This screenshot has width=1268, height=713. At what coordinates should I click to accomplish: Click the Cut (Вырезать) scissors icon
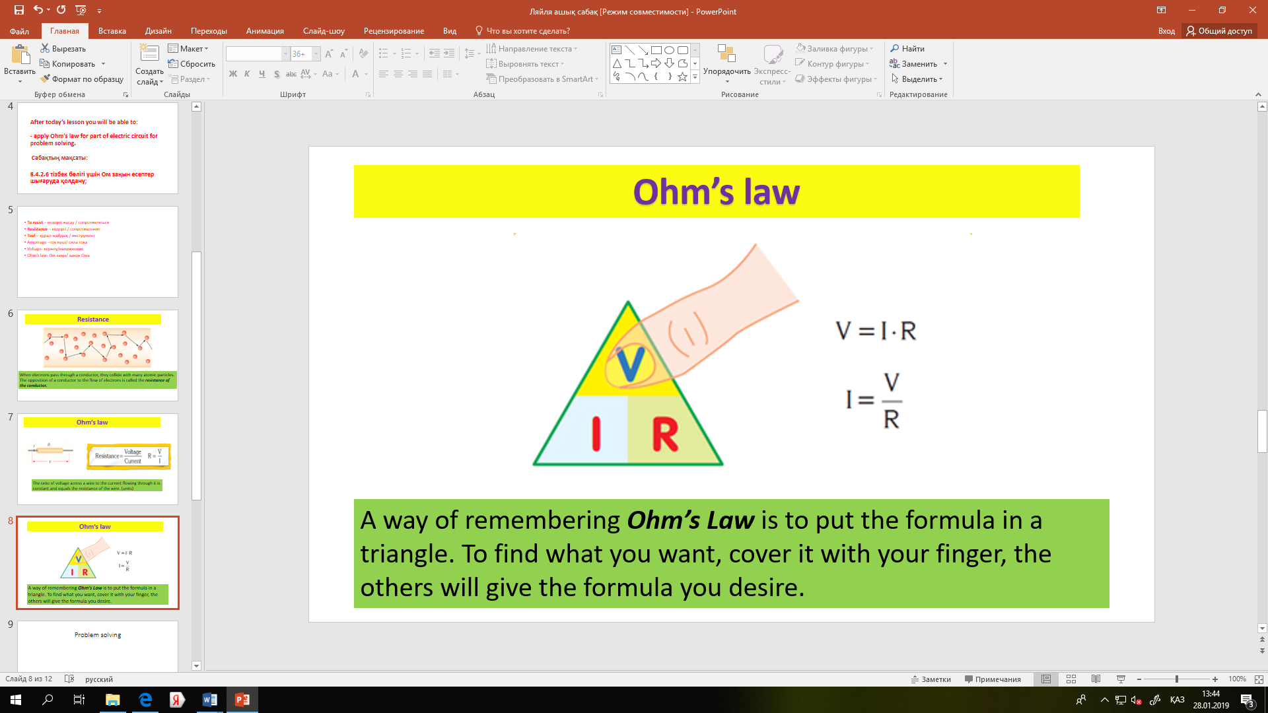[45, 48]
